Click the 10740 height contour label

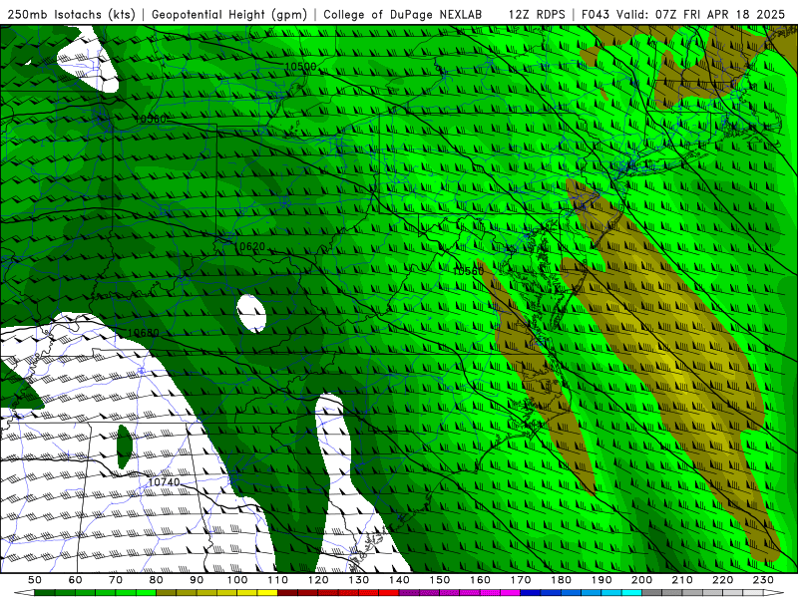tap(164, 481)
